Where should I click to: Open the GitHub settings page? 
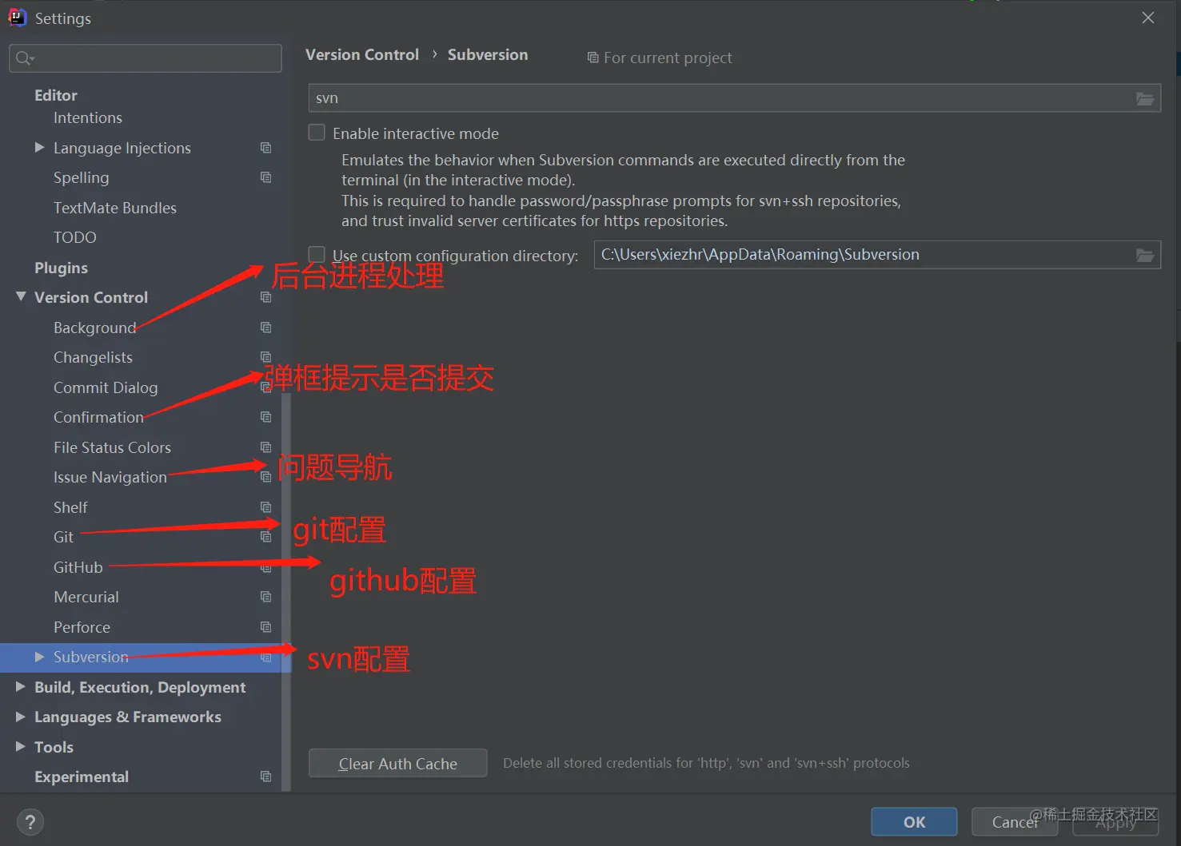78,567
